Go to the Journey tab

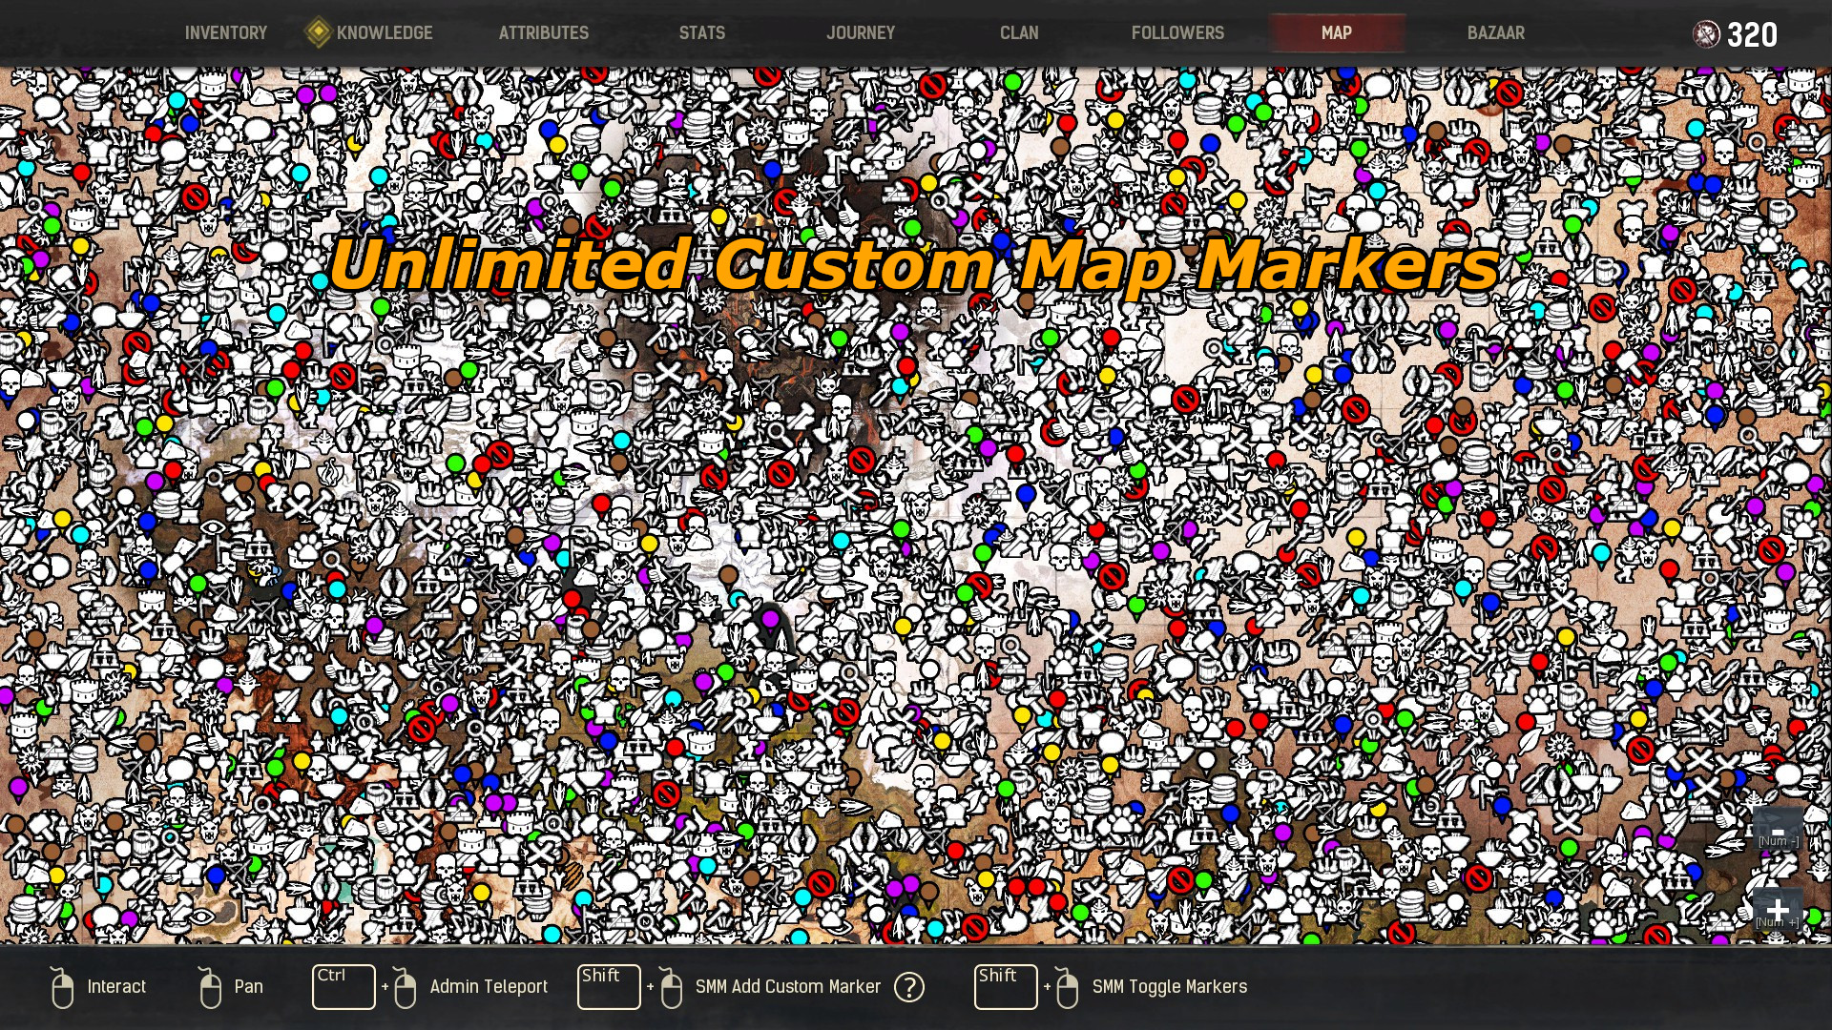861,33
